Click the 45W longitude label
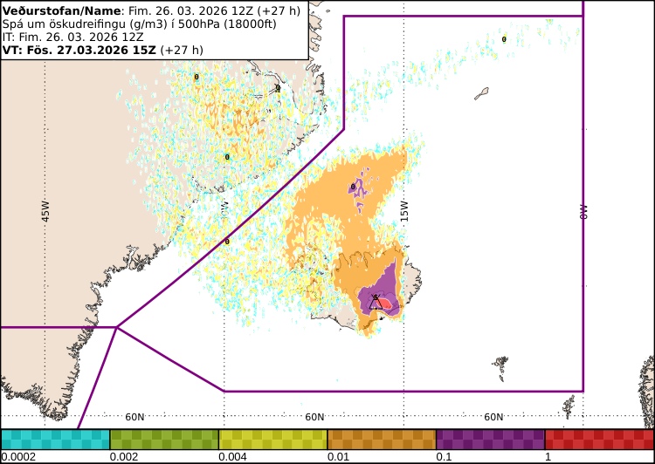This screenshot has height=464, width=655. [x=45, y=211]
